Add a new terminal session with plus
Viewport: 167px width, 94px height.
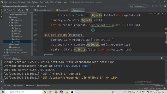[x=23, y=58]
